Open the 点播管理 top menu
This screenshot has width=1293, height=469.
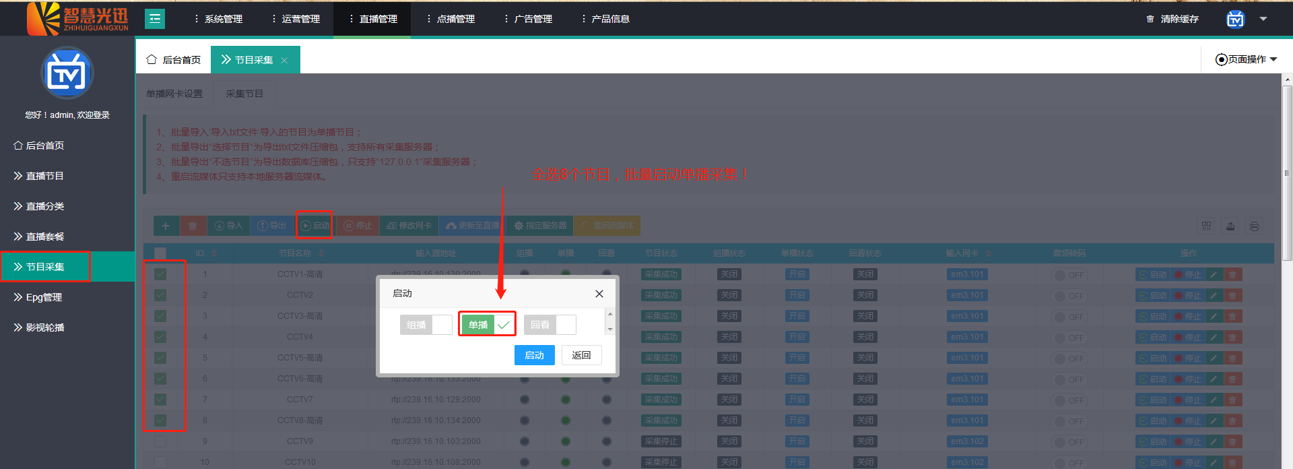[451, 19]
